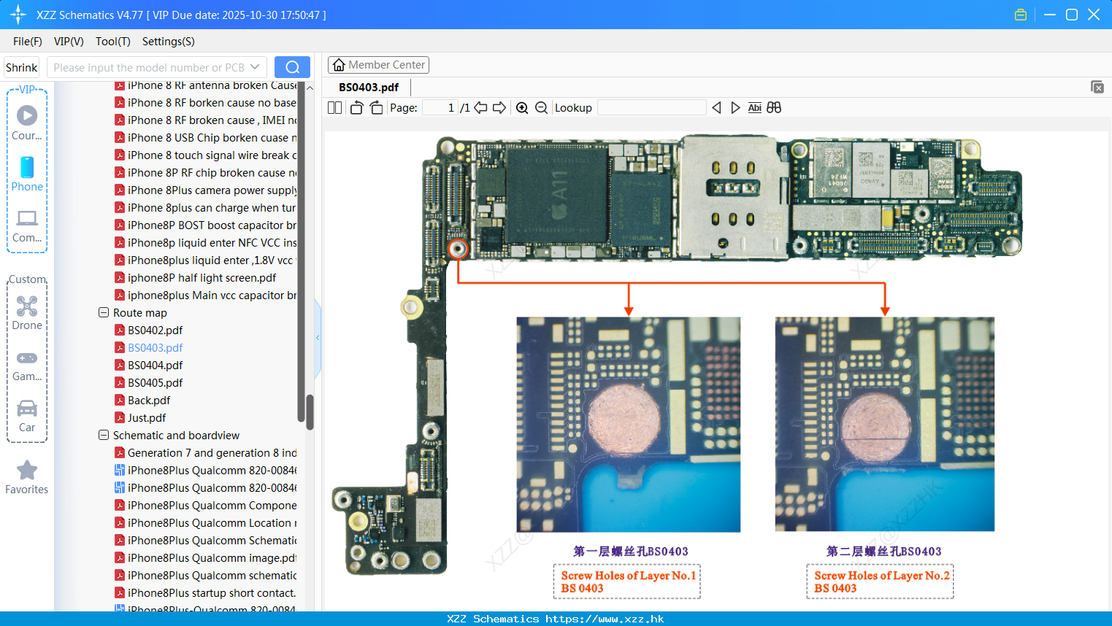1112x626 pixels.
Task: Open the Car category
Action: click(27, 416)
